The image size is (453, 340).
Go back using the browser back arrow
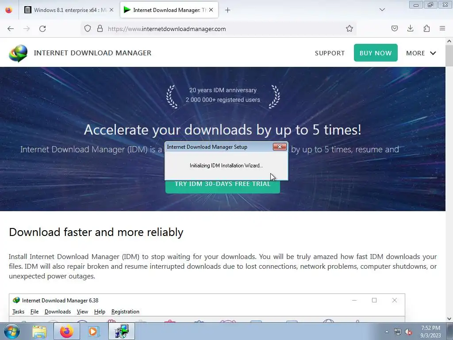click(x=11, y=29)
